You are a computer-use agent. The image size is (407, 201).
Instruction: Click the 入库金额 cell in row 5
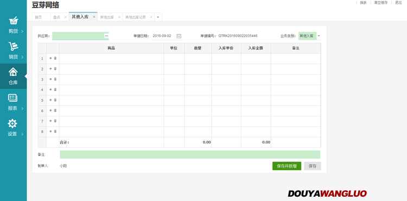pyautogui.click(x=256, y=101)
